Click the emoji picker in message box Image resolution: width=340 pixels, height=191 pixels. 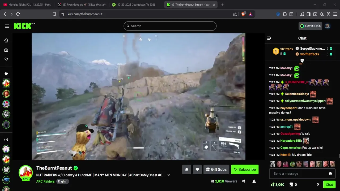click(x=330, y=173)
